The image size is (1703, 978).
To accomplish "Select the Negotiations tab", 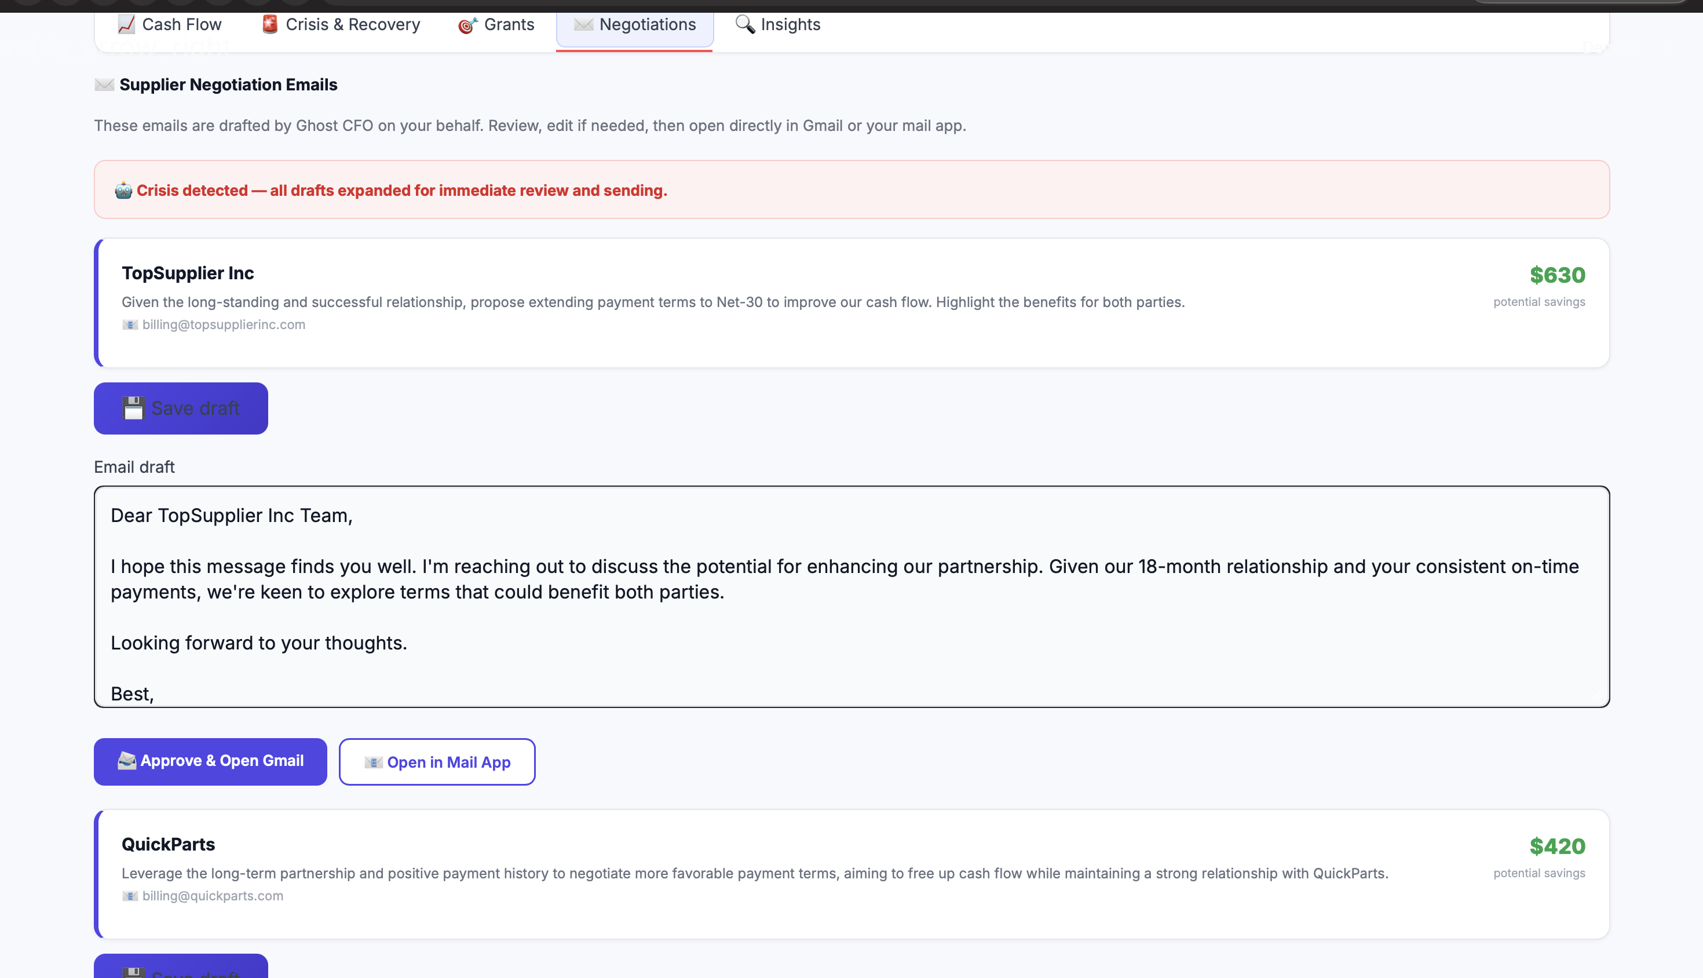I will (x=646, y=25).
